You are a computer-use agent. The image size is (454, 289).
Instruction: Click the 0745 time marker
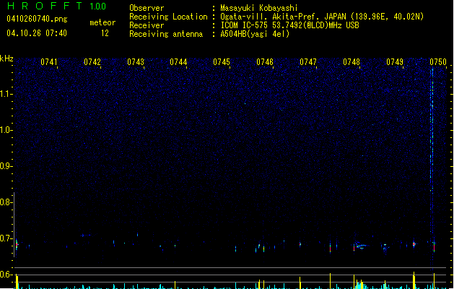[x=222, y=62]
